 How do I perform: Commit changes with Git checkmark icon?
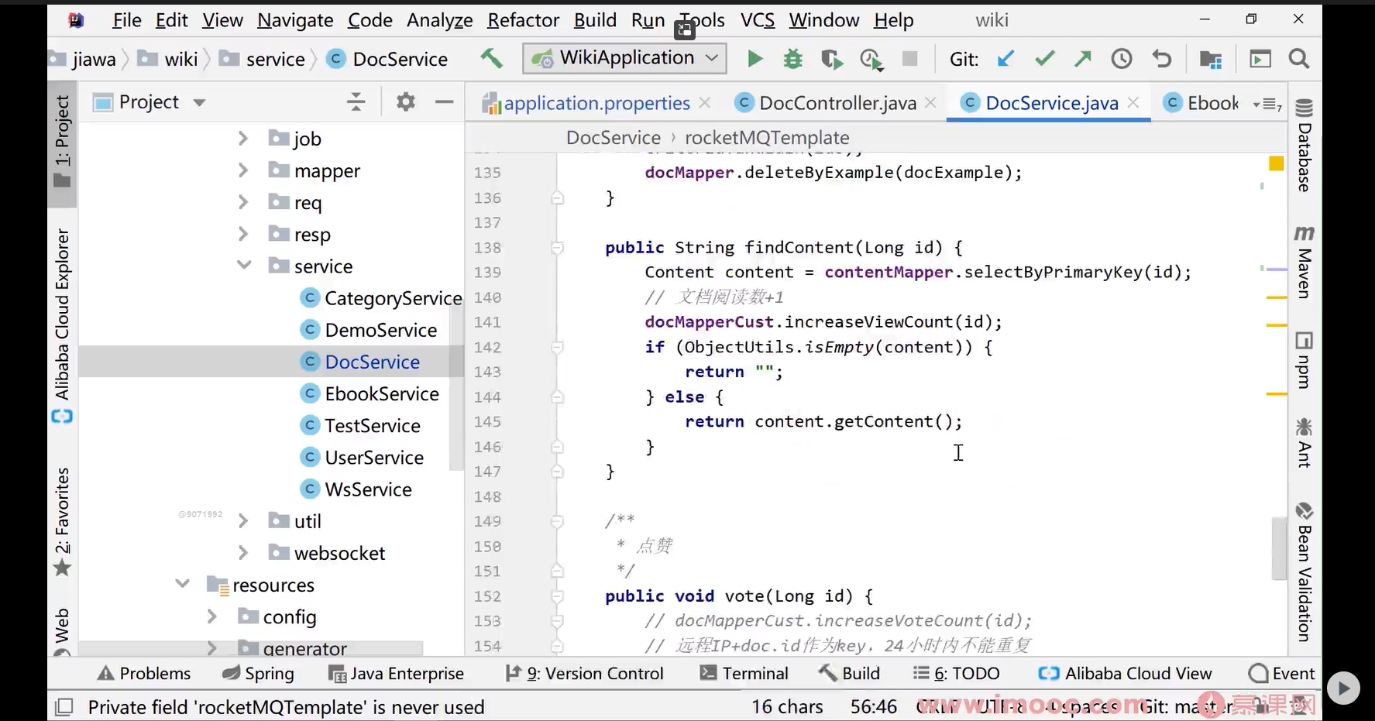tap(1044, 59)
